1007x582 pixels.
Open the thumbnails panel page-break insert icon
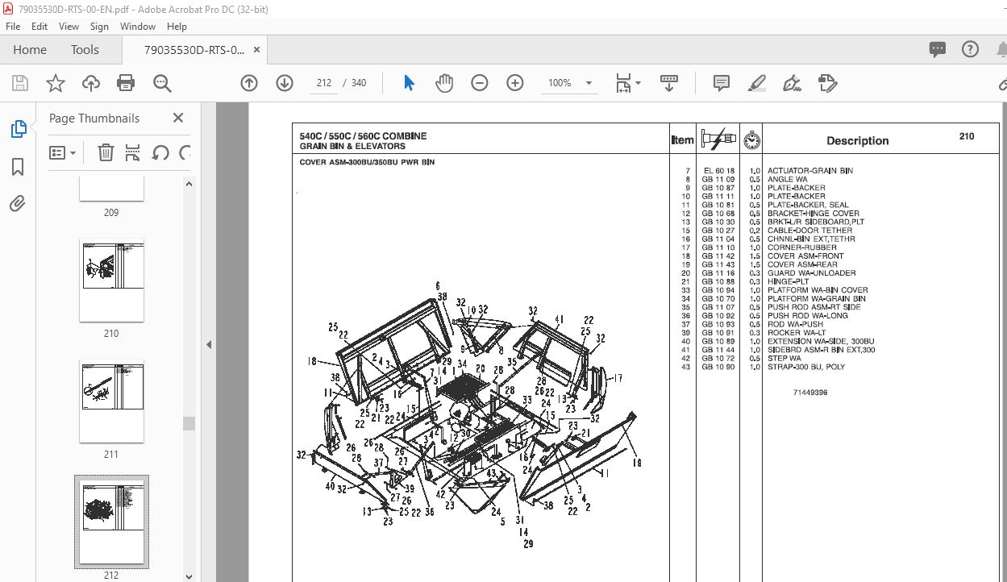tap(133, 152)
